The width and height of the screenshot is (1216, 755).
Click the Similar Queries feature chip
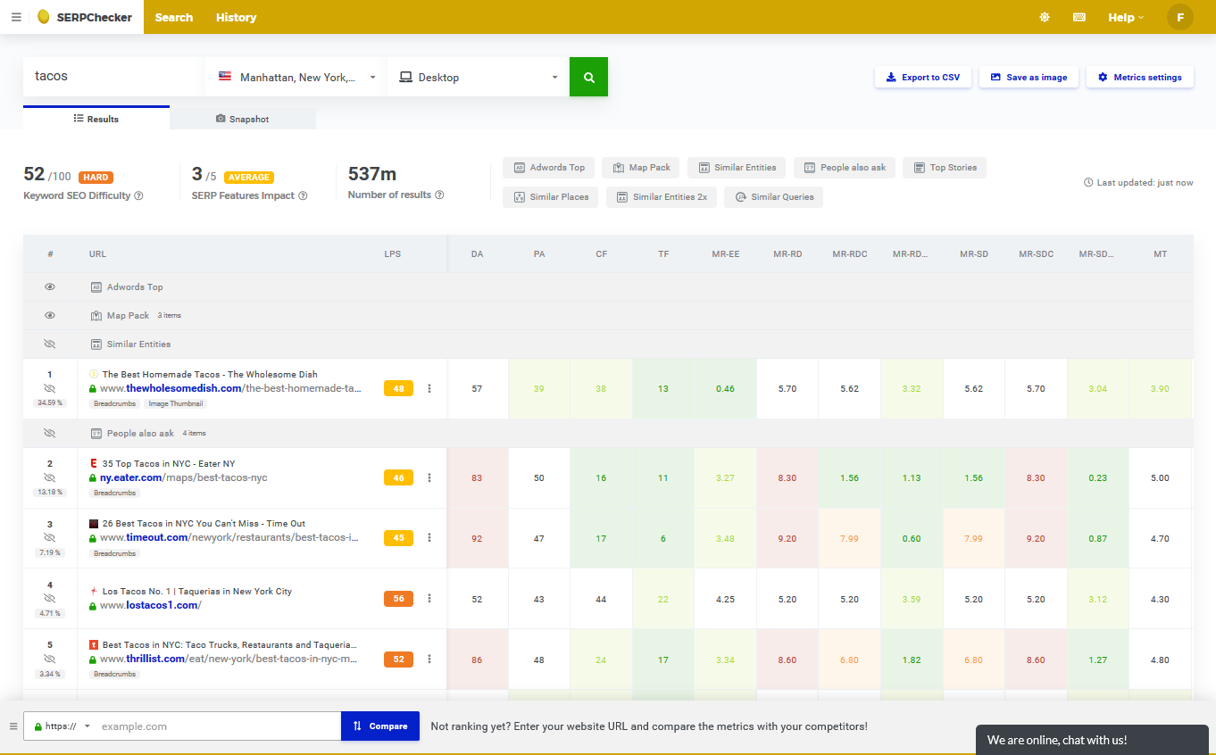[x=773, y=196]
